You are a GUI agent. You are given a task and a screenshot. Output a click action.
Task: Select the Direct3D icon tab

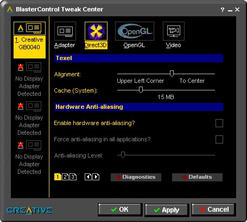96,31
